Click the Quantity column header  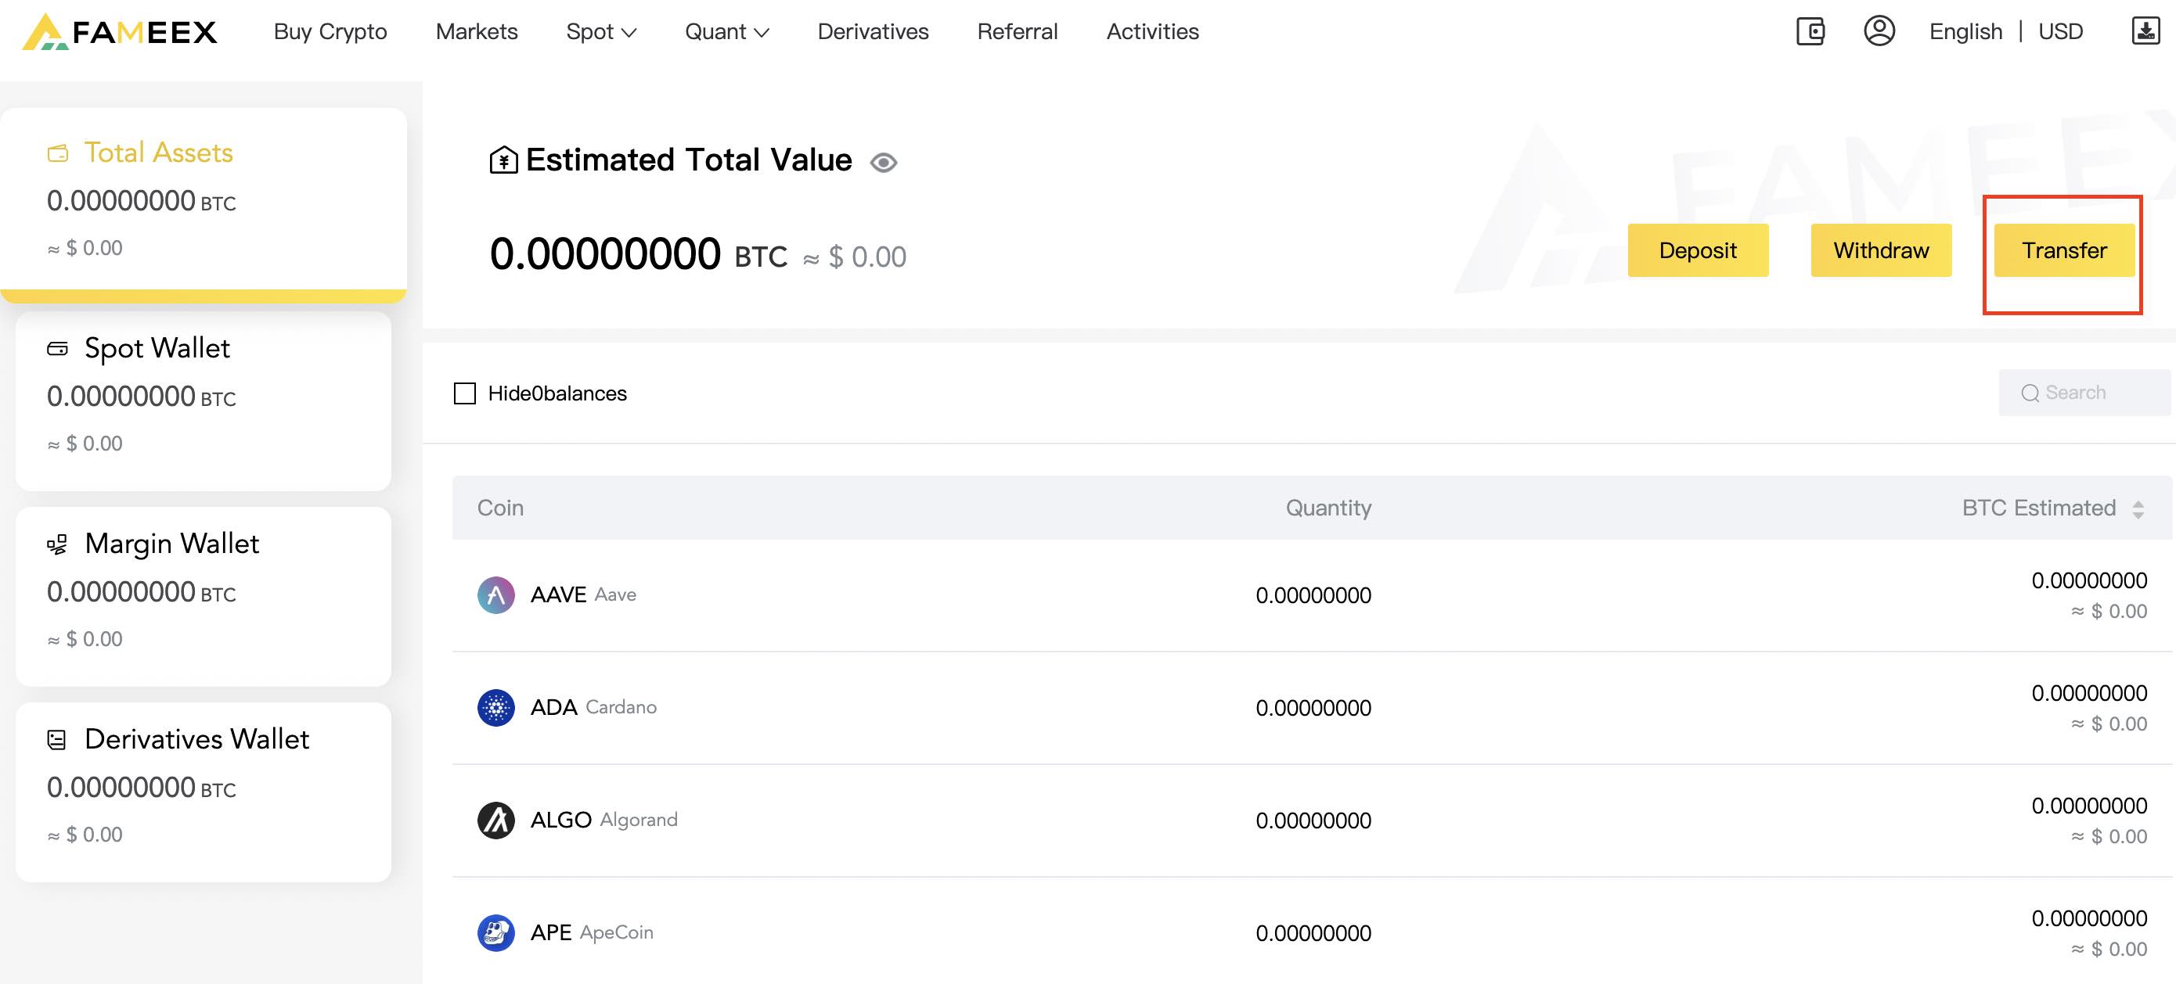coord(1328,508)
